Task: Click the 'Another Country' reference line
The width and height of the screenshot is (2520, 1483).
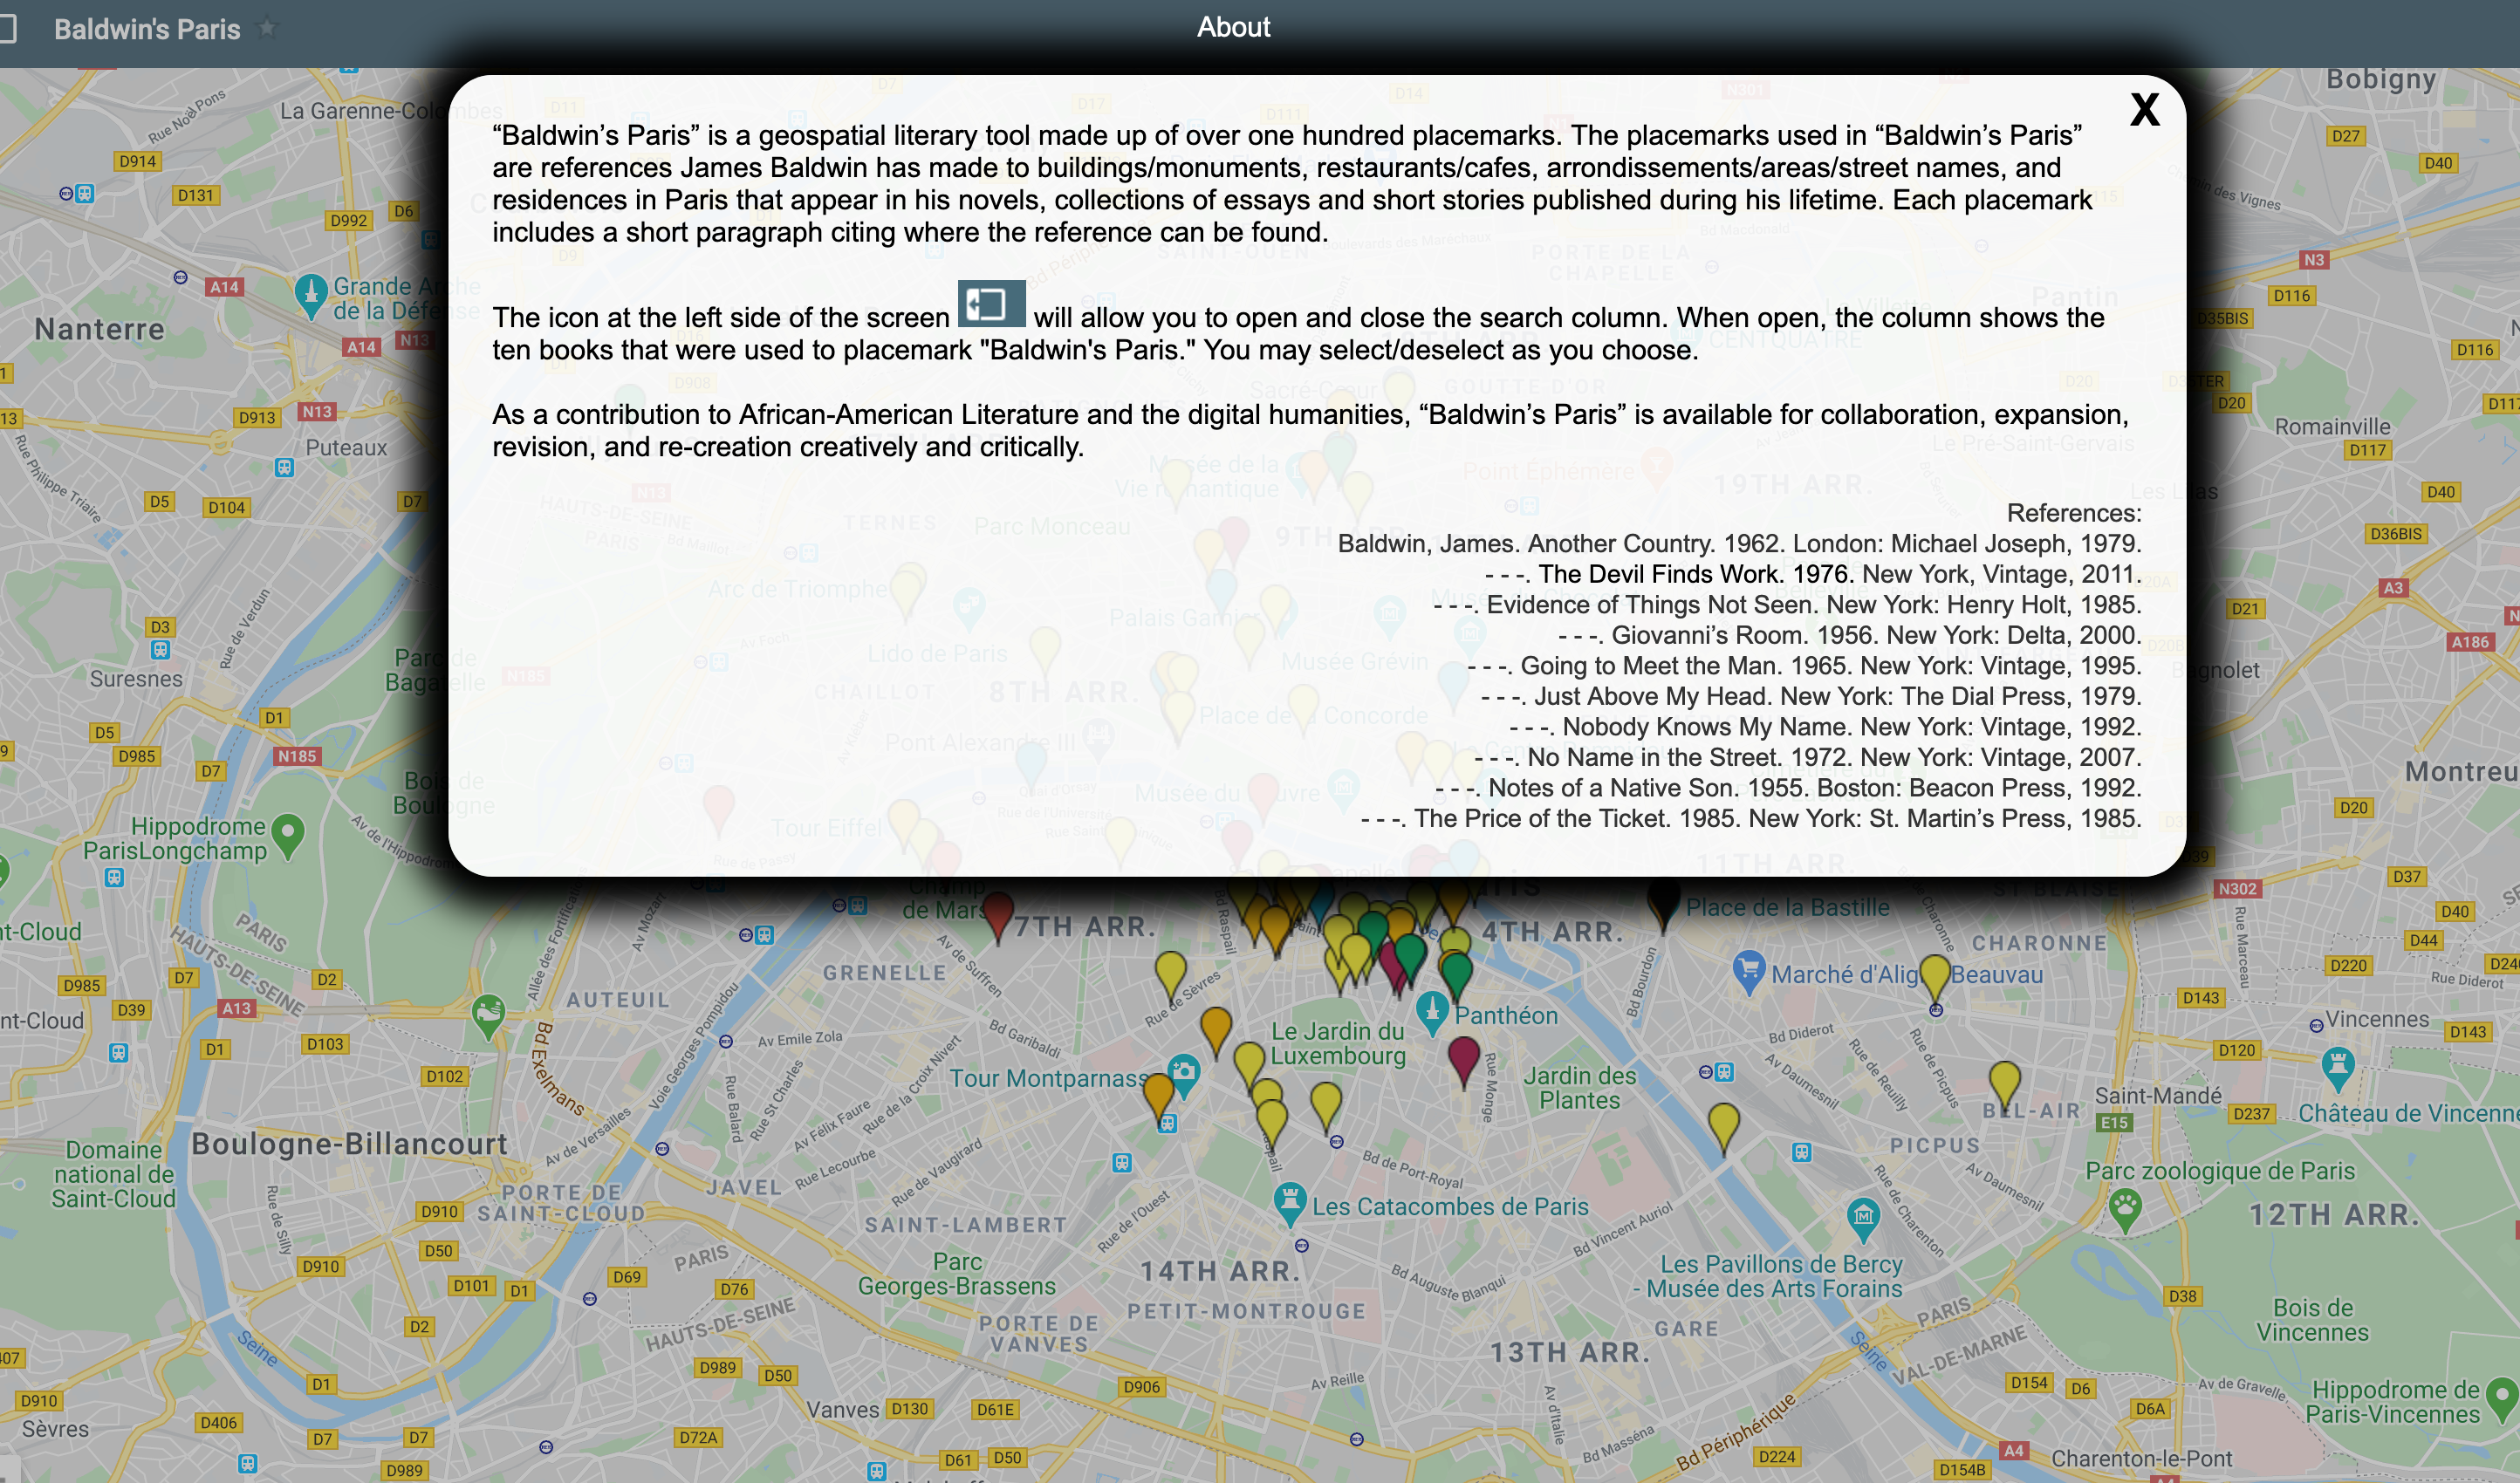Action: coord(1739,544)
